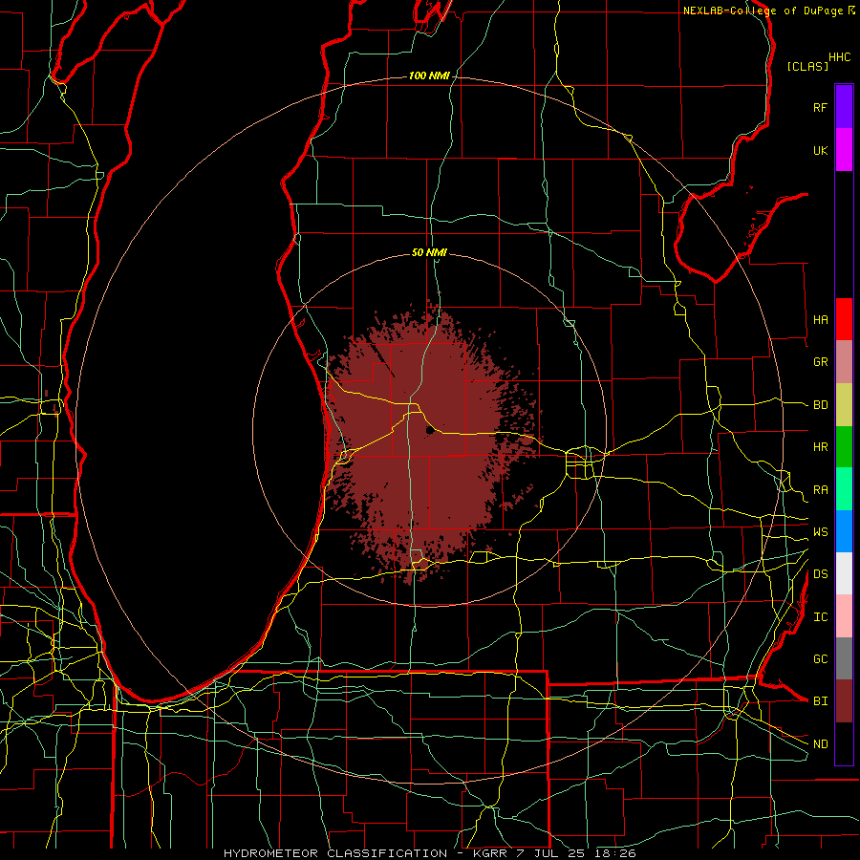Click the ND legend label
This screenshot has width=860, height=860.
click(x=821, y=744)
